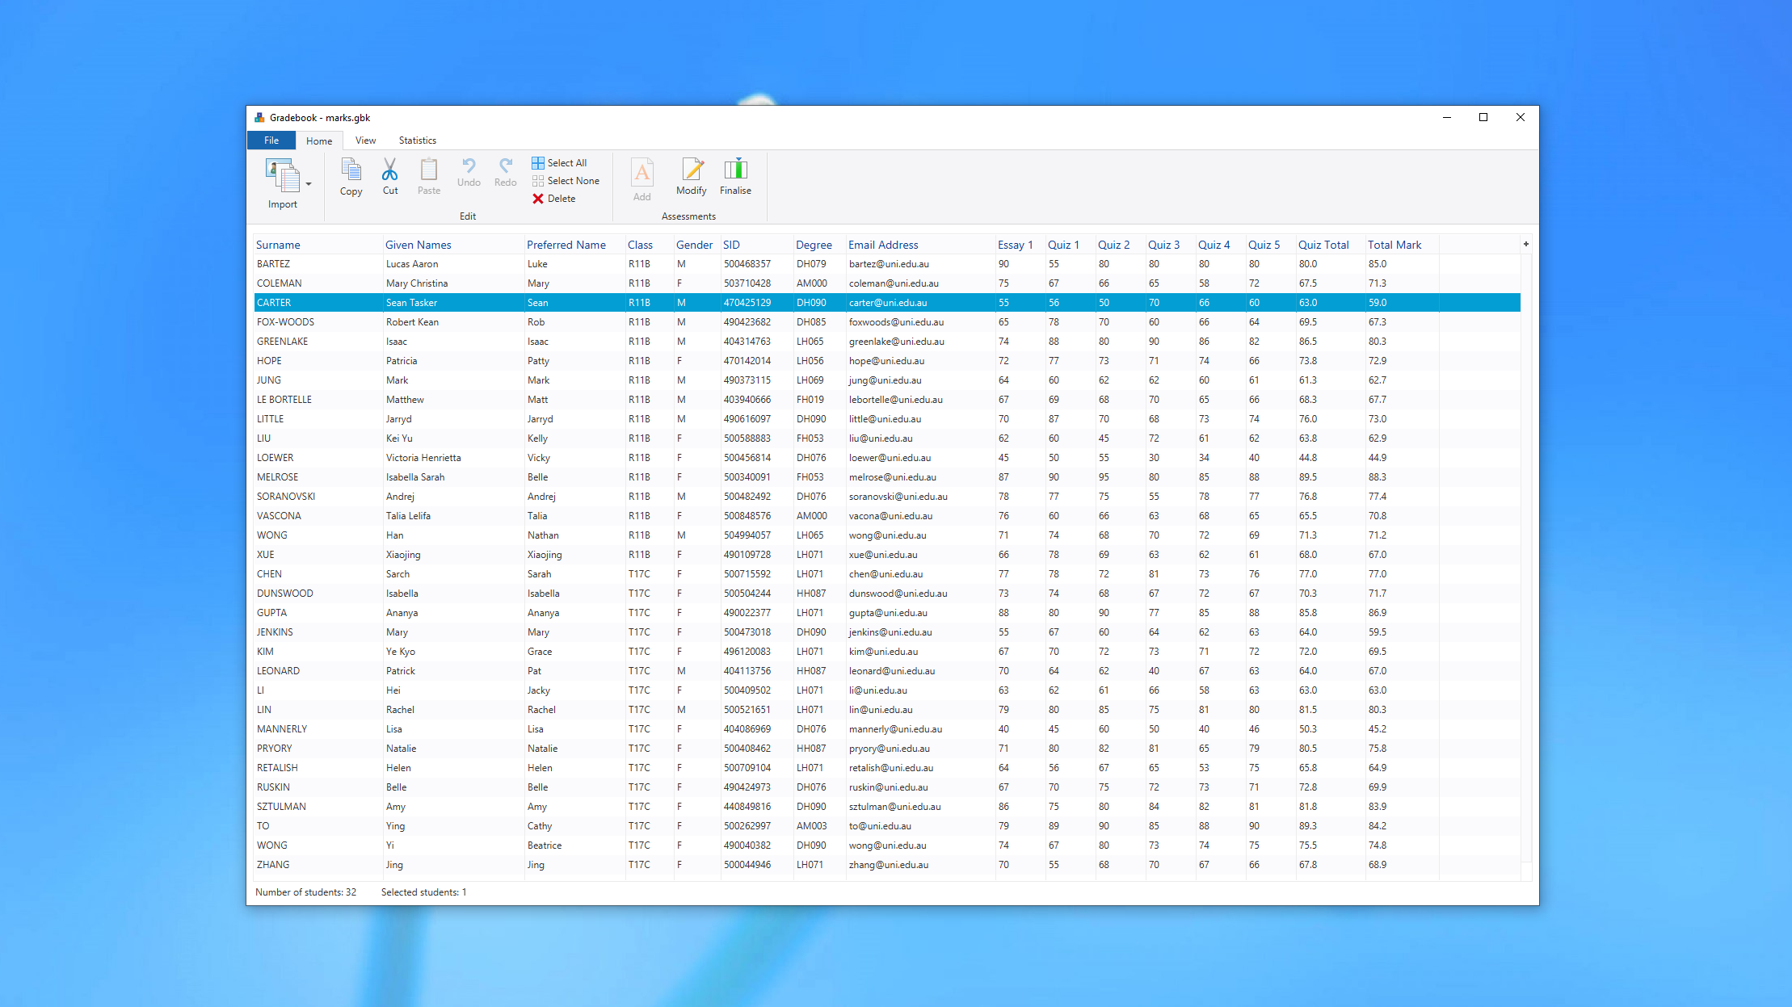Paste from clipboard

[428, 176]
